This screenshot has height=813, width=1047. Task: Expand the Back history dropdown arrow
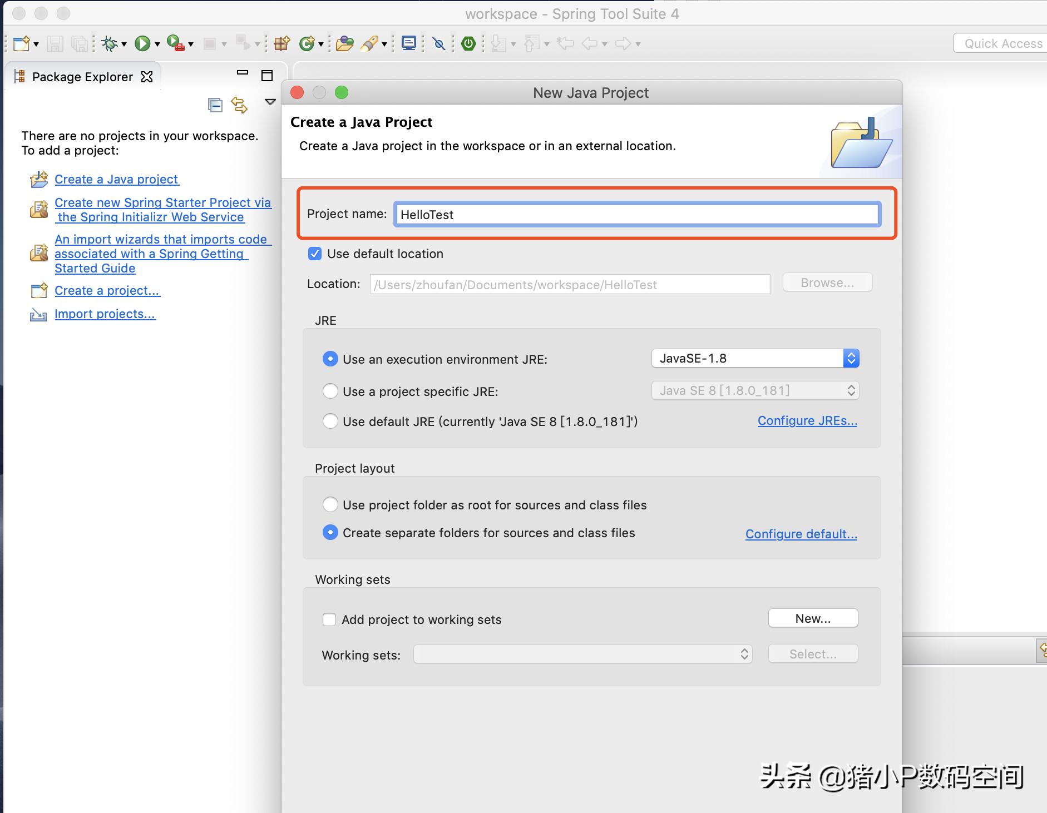[604, 44]
